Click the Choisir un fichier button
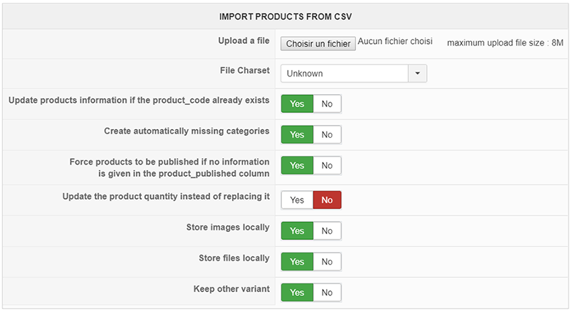Screen dimensions: 572x311 click(318, 44)
